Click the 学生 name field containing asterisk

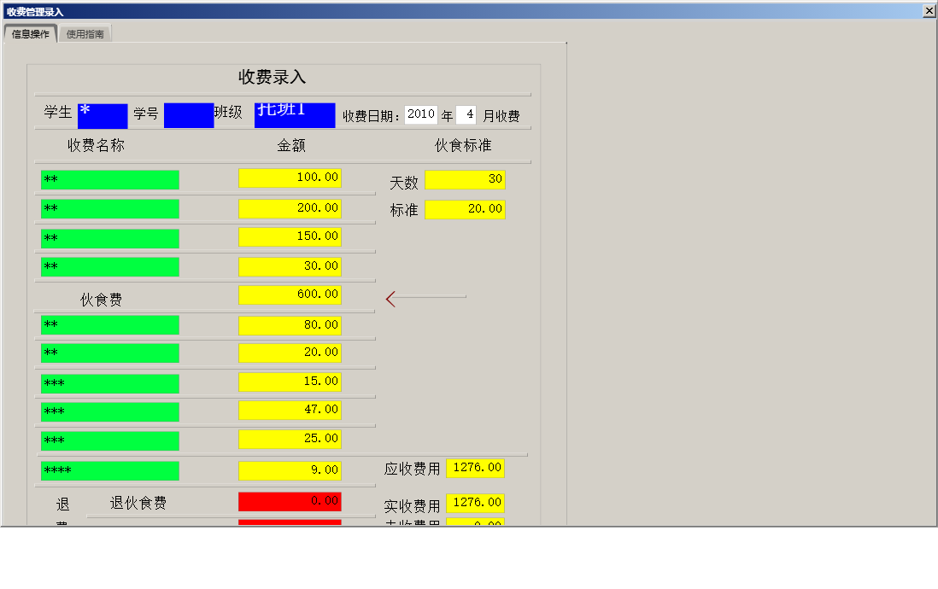(103, 114)
